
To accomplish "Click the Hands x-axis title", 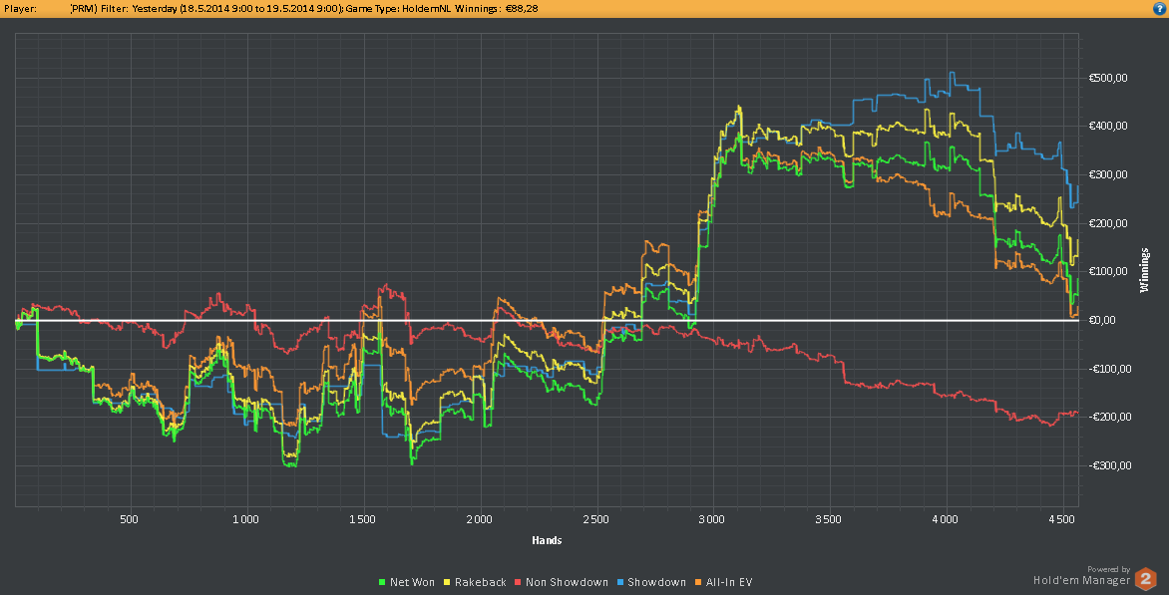I will click(547, 541).
